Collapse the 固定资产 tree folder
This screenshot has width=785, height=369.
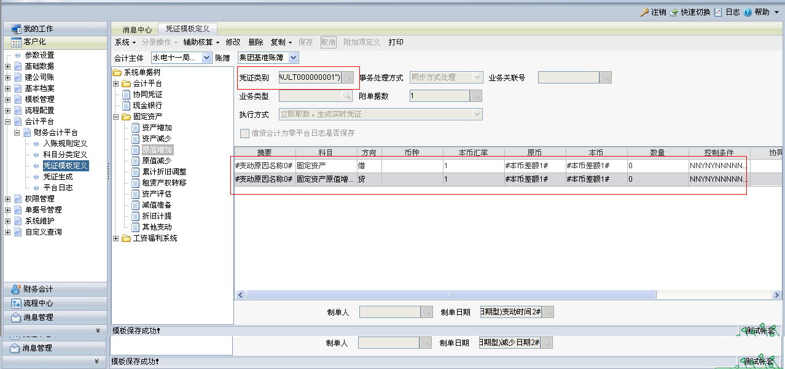tap(117, 117)
